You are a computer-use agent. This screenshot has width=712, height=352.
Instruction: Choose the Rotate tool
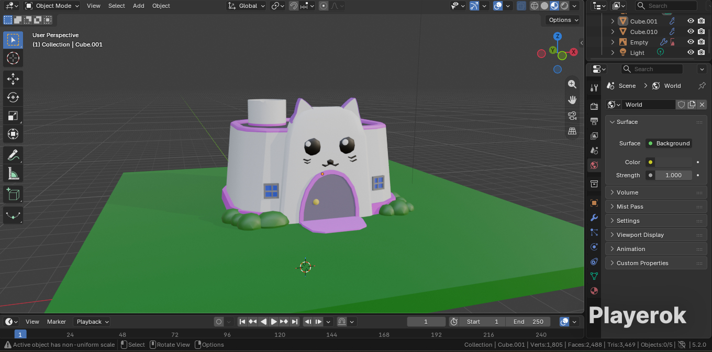coord(13,97)
